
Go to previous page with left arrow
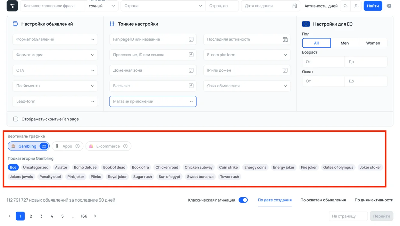click(x=10, y=216)
